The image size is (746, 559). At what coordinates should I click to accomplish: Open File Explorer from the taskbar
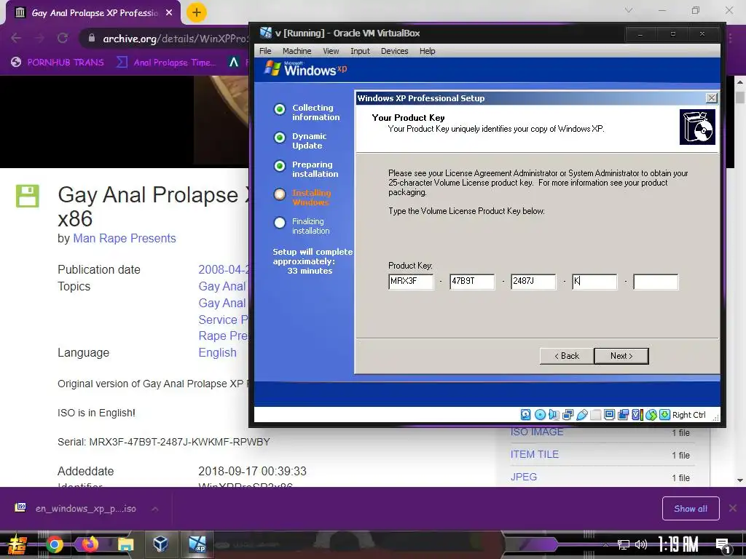(x=125, y=544)
